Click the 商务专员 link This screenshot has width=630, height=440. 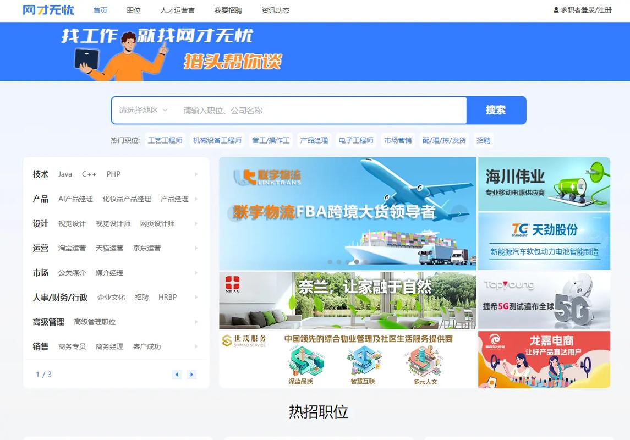[x=72, y=346]
